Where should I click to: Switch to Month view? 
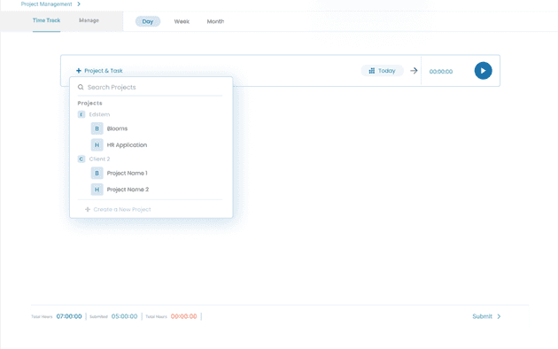[215, 21]
